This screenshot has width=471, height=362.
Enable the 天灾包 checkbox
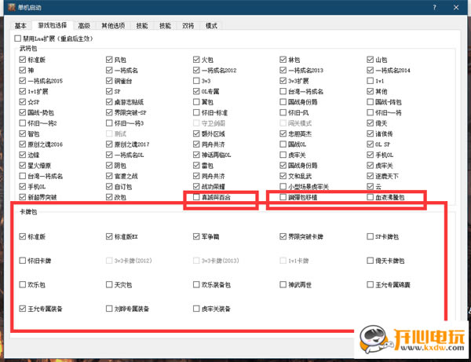click(x=110, y=284)
